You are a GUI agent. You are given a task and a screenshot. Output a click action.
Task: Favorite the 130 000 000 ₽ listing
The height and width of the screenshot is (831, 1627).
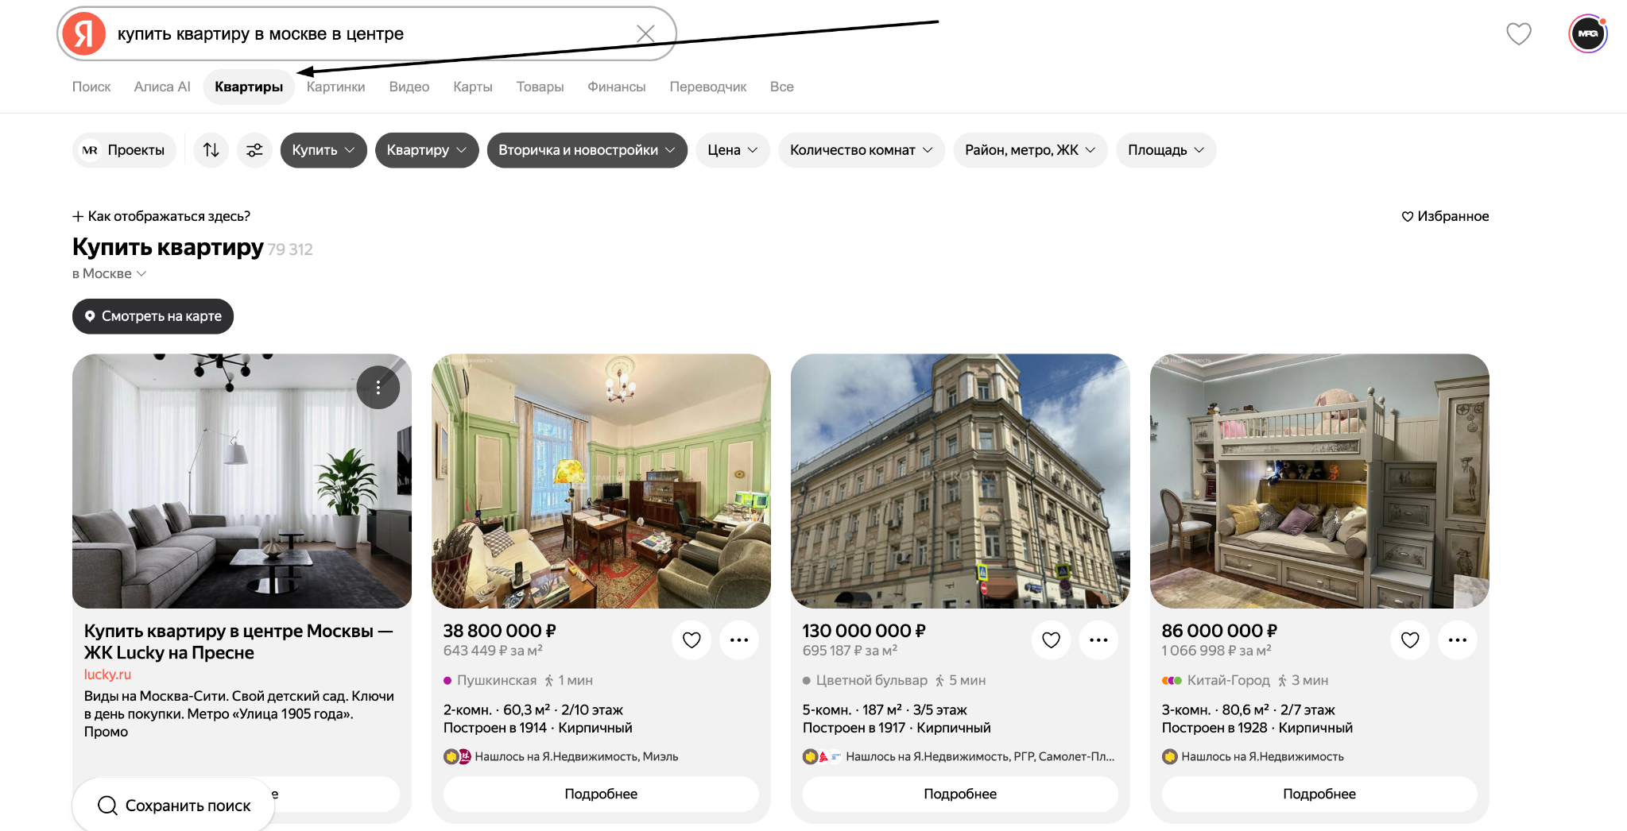tap(1051, 640)
